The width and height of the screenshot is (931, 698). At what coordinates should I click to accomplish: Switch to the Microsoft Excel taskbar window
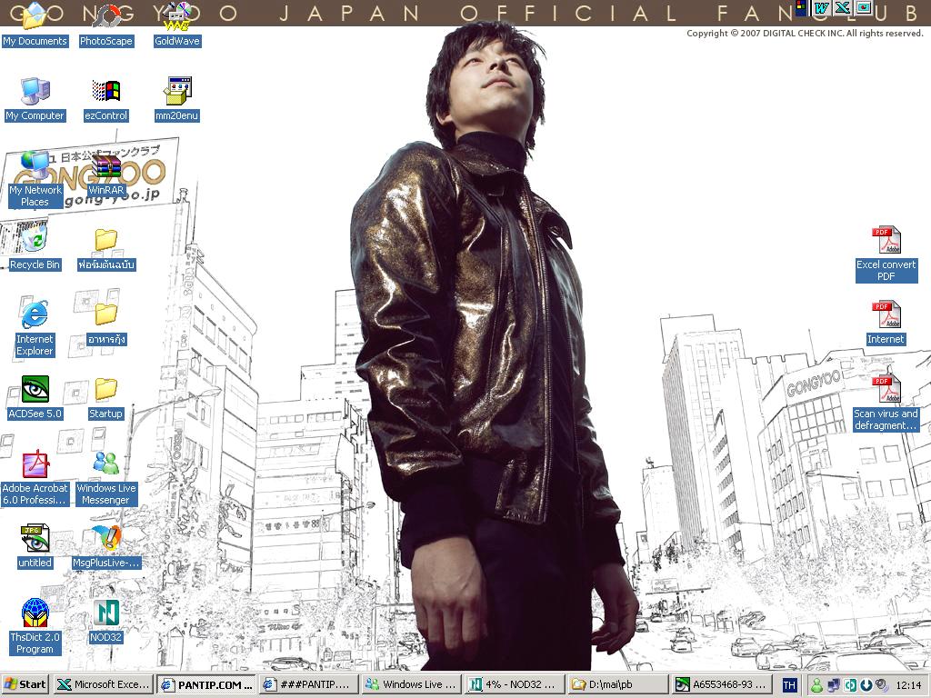[103, 684]
